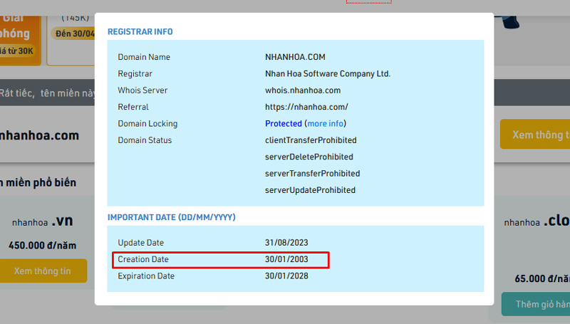570x324 pixels.
Task: Click the Registrar label
Action: click(135, 74)
